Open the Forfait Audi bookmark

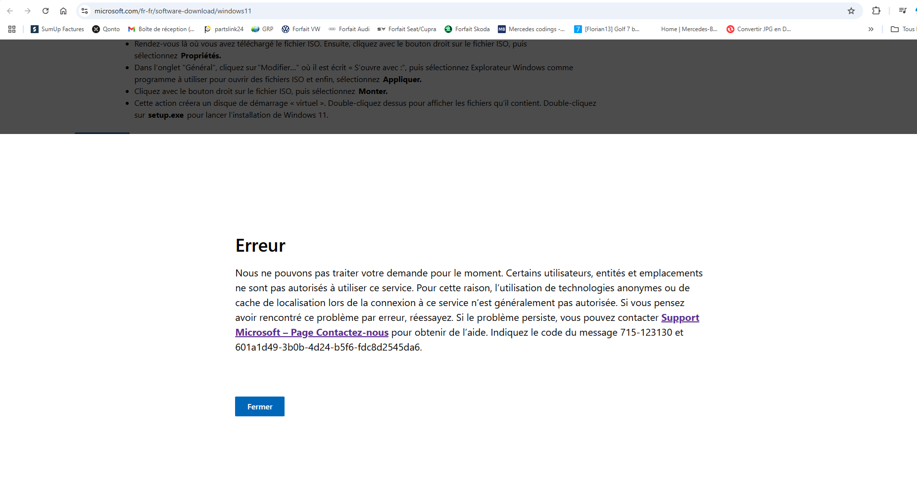(x=349, y=29)
